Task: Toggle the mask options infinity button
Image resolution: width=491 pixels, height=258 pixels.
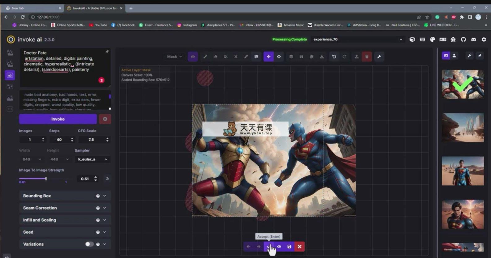Action: [x=193, y=57]
